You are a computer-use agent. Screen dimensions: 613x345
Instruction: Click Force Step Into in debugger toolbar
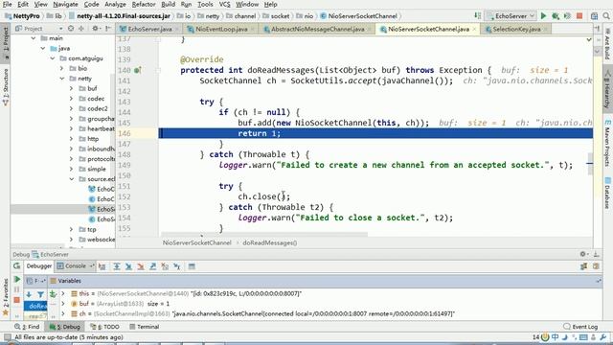click(141, 266)
